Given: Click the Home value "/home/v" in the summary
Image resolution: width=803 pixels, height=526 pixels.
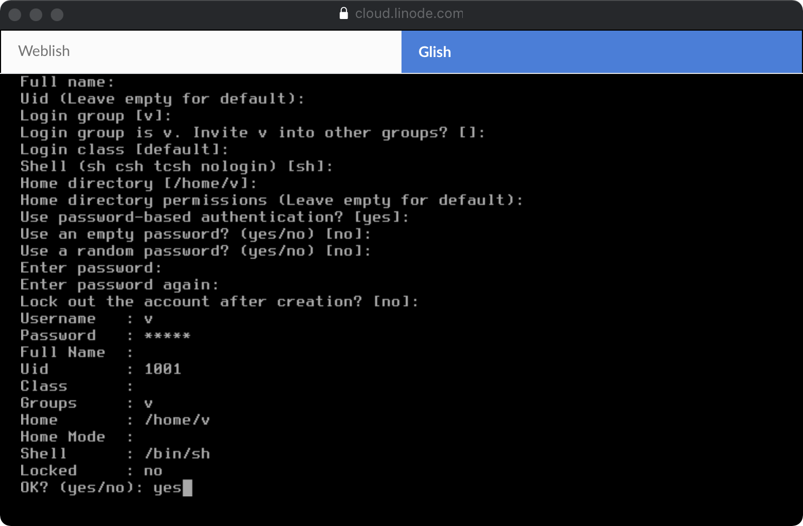Looking at the screenshot, I should (x=177, y=420).
